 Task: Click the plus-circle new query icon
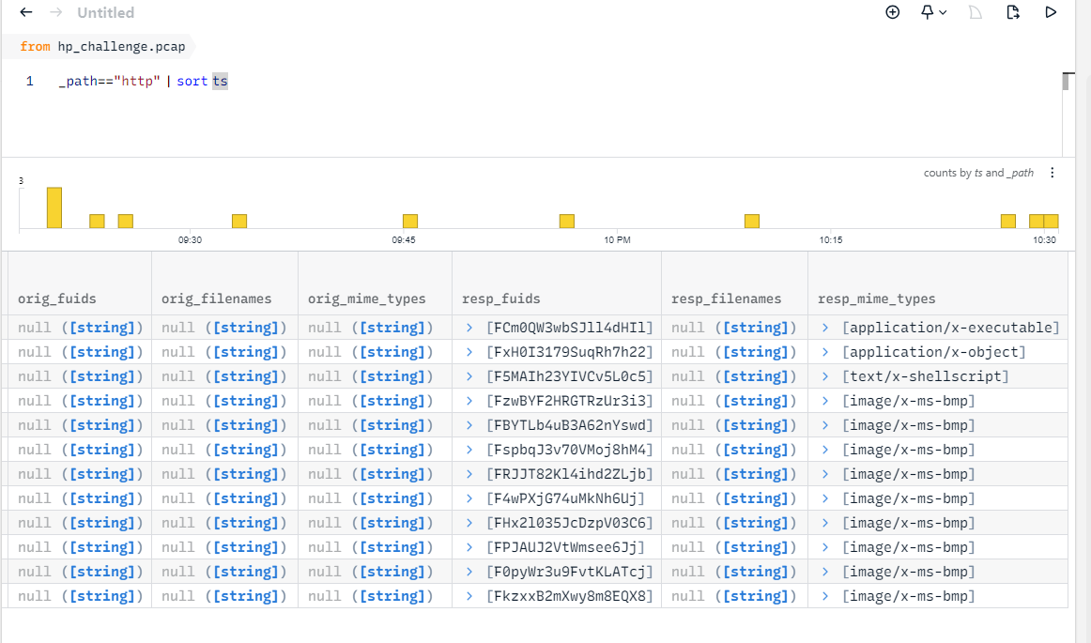(893, 12)
